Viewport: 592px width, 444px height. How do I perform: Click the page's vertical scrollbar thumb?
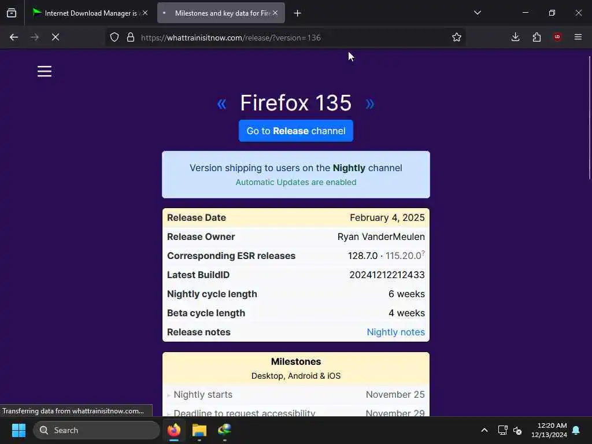click(x=589, y=118)
